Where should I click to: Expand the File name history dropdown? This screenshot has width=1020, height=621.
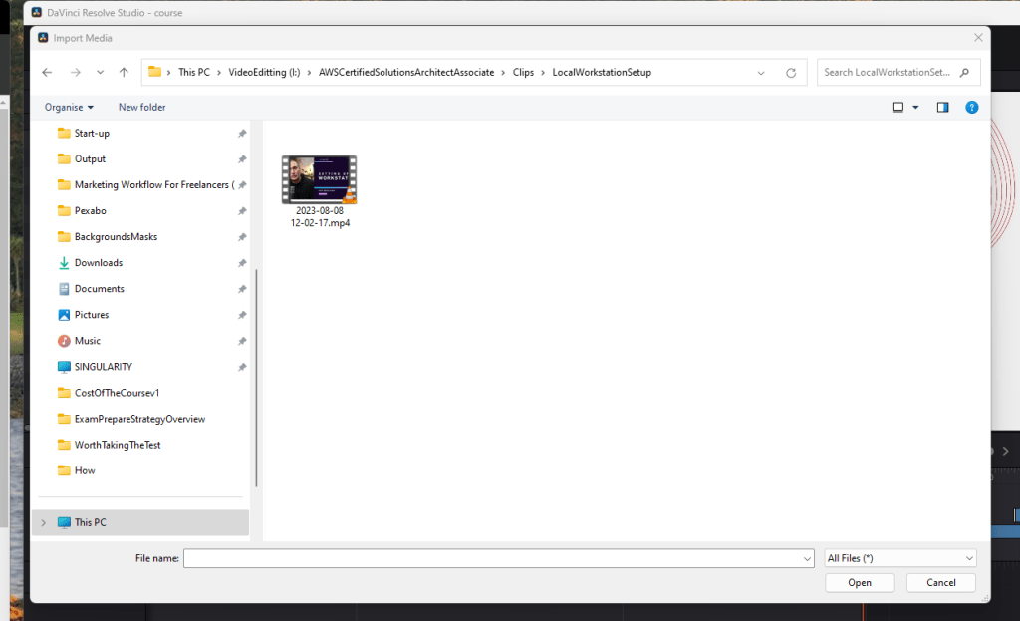807,558
